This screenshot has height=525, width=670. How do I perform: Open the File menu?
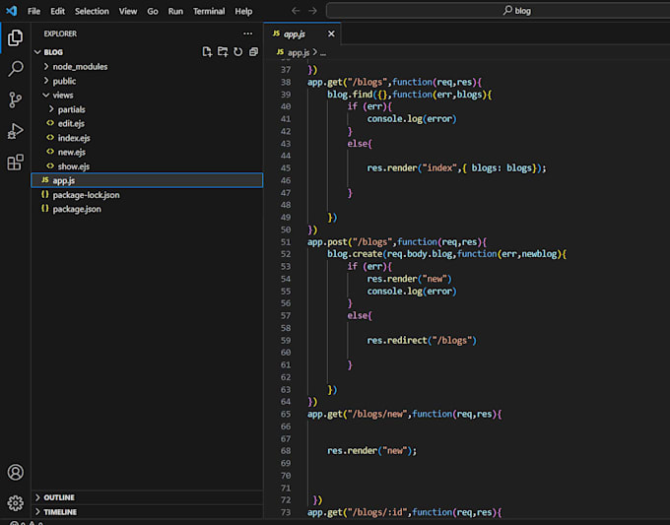click(x=33, y=11)
